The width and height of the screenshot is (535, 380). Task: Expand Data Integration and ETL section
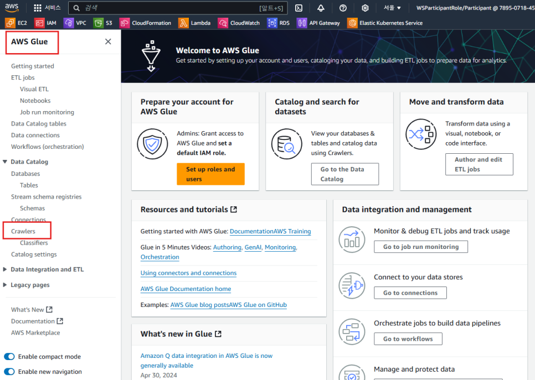tap(5, 269)
